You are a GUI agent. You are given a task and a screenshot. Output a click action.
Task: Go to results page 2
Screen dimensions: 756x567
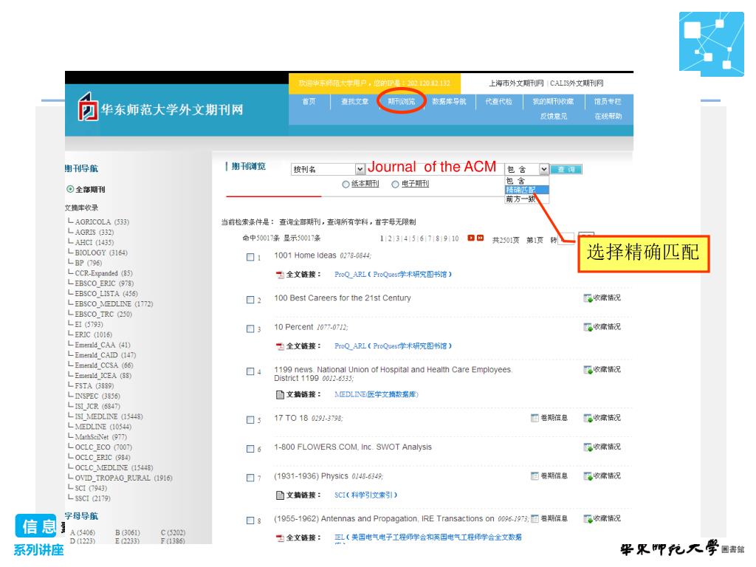tap(390, 238)
